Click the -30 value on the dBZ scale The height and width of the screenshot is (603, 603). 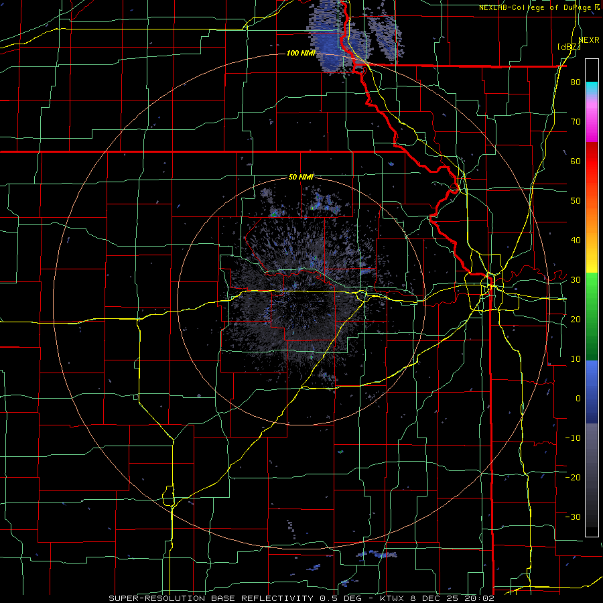coord(573,517)
